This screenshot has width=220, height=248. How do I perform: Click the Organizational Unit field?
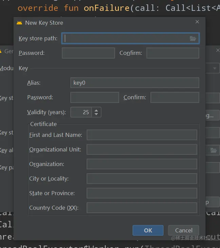142,149
